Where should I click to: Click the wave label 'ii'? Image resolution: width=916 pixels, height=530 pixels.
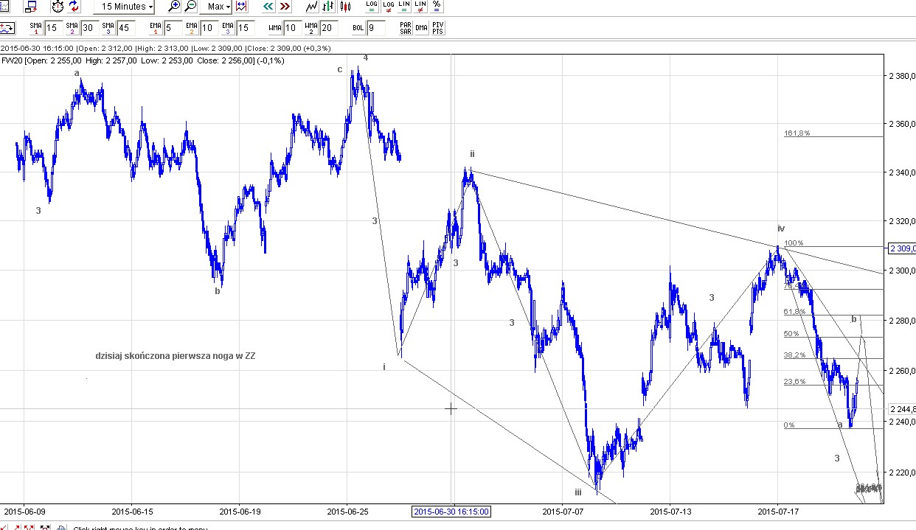pyautogui.click(x=472, y=154)
